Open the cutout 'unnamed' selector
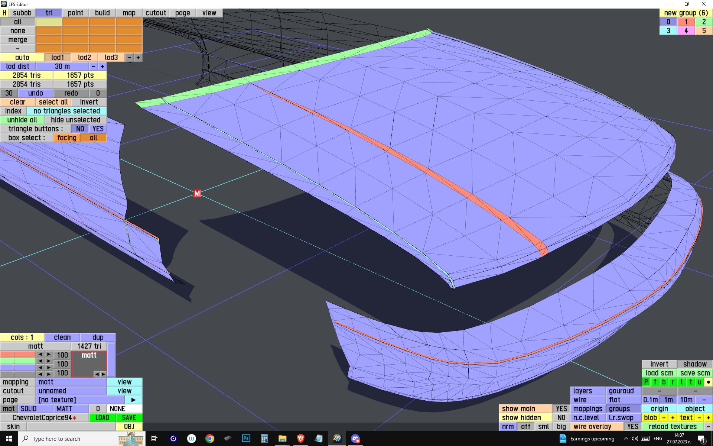The width and height of the screenshot is (713, 446). [71, 391]
